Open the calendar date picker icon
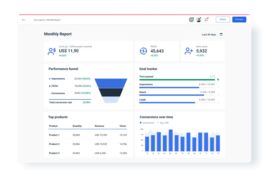This screenshot has width=268, height=177. click(221, 34)
